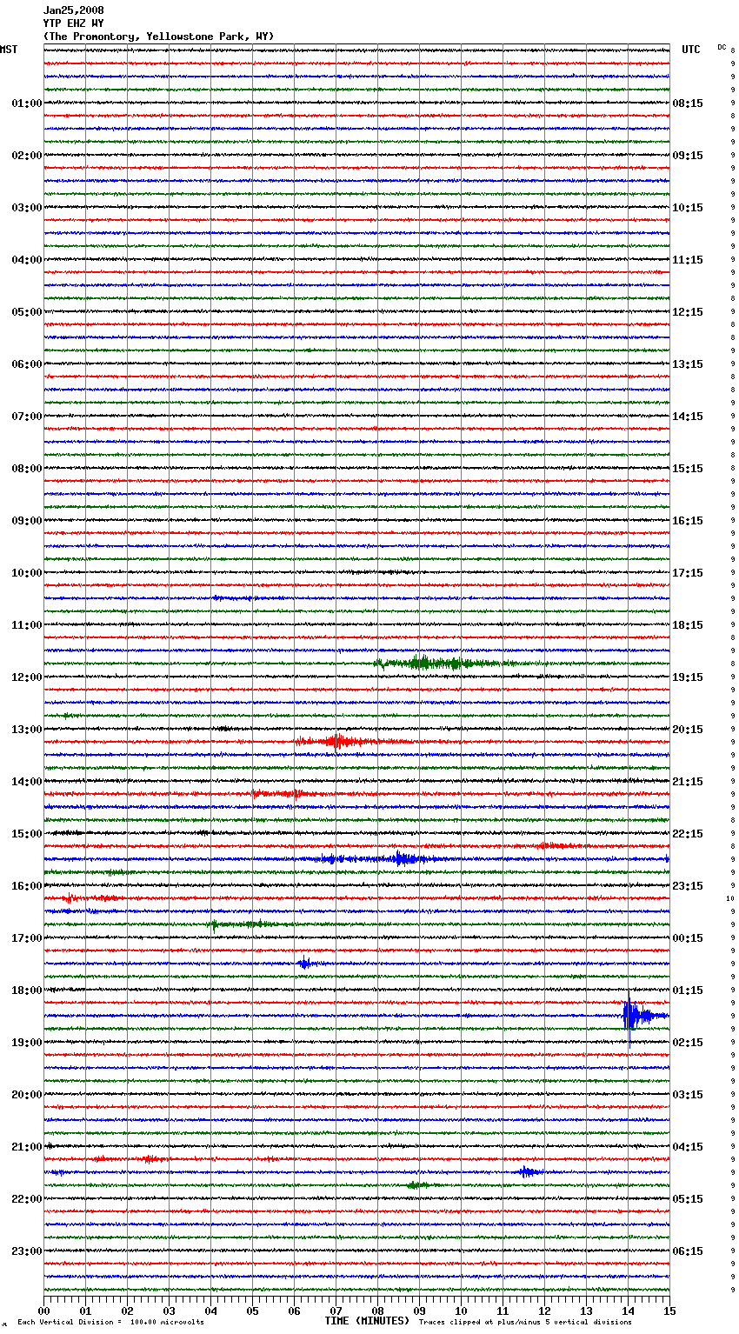Click the 16:00 MST time label
This screenshot has height=1334, width=739.
point(27,886)
